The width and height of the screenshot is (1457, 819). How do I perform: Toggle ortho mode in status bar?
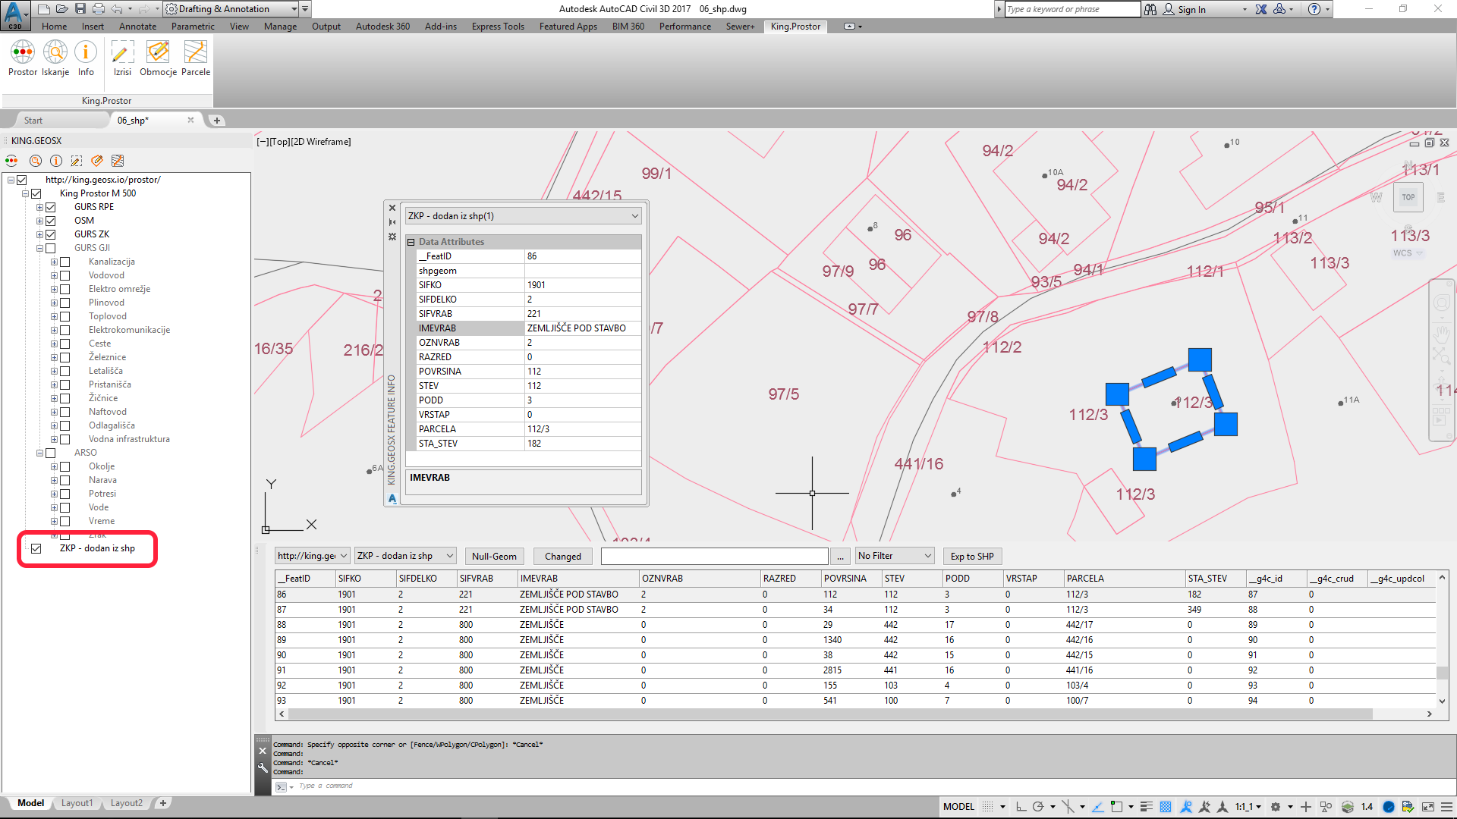click(1021, 807)
